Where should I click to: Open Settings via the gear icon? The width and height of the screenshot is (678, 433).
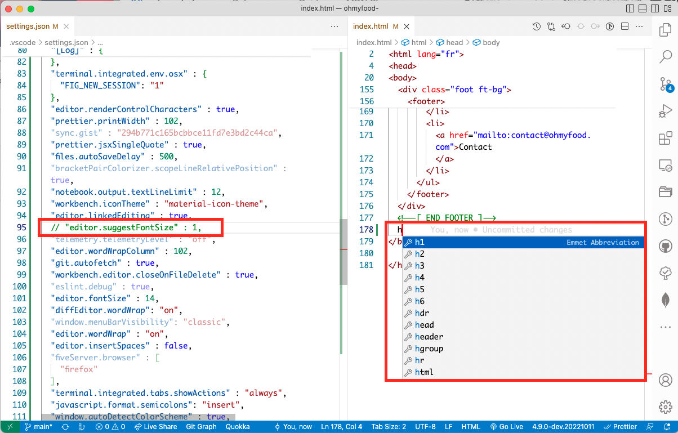click(666, 407)
